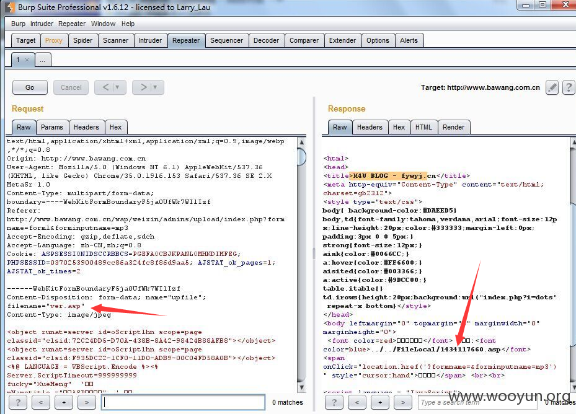This screenshot has height=414, width=576.
Task: Switch to the Alerts tab
Action: (x=409, y=40)
